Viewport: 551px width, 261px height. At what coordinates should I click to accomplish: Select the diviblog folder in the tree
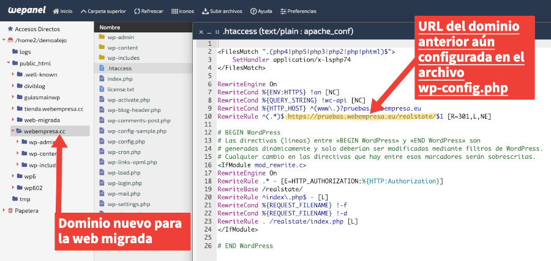point(31,86)
